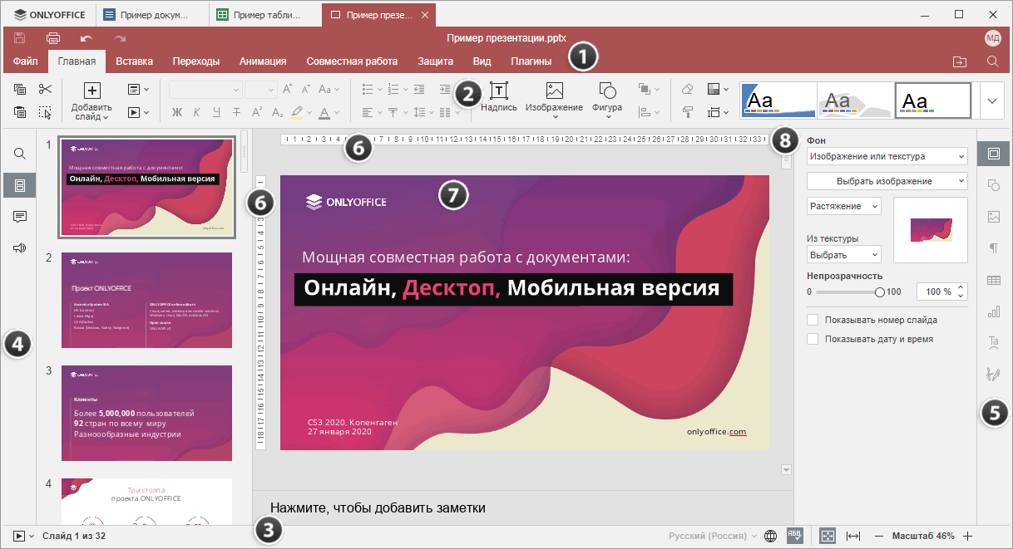This screenshot has width=1013, height=549.
Task: Open signature settings in right sidebar
Action: tap(993, 375)
